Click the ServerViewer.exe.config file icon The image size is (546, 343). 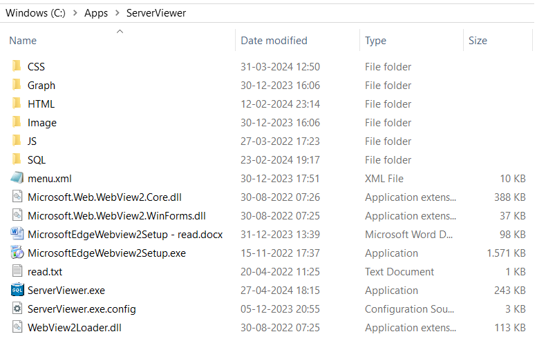[17, 309]
